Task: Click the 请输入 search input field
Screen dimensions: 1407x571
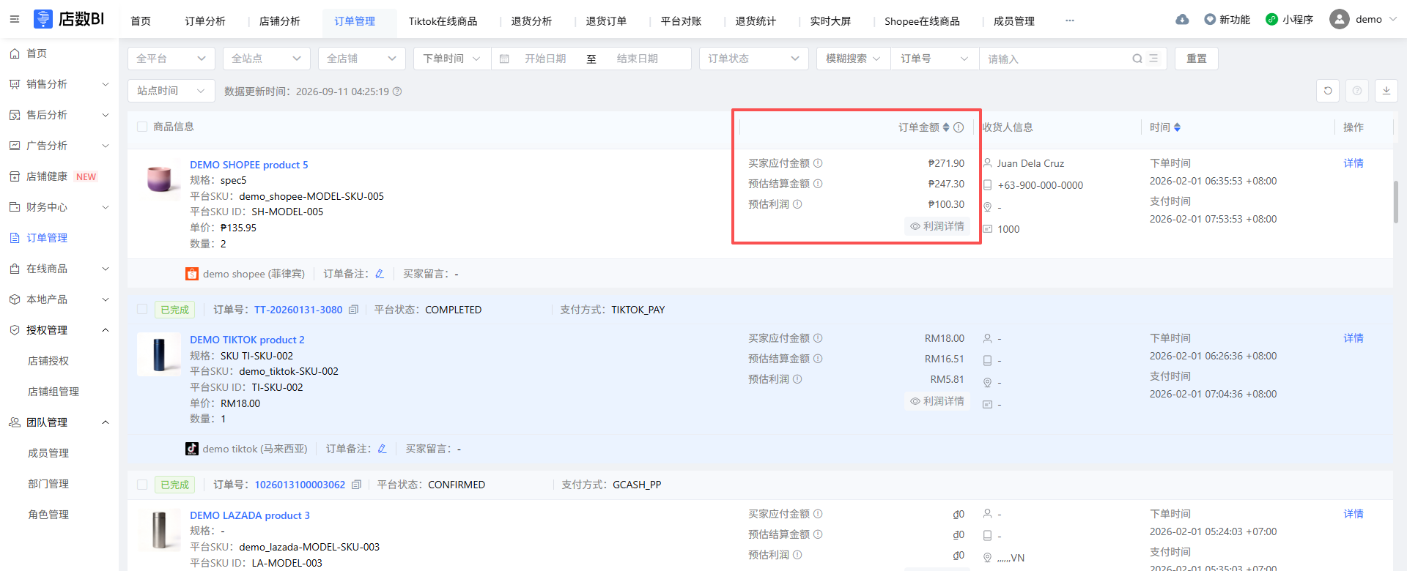Action: pos(1055,59)
